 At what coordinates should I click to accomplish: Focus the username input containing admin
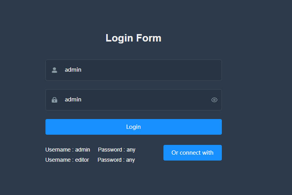pyautogui.click(x=134, y=70)
